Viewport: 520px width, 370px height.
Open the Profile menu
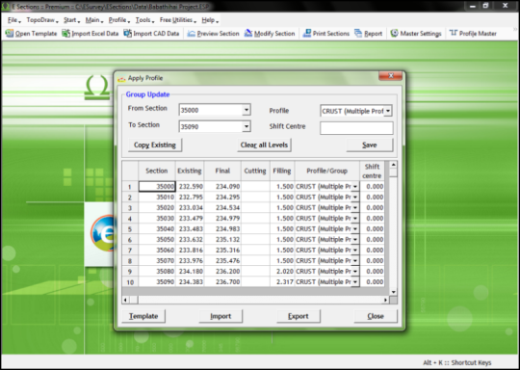pos(119,20)
